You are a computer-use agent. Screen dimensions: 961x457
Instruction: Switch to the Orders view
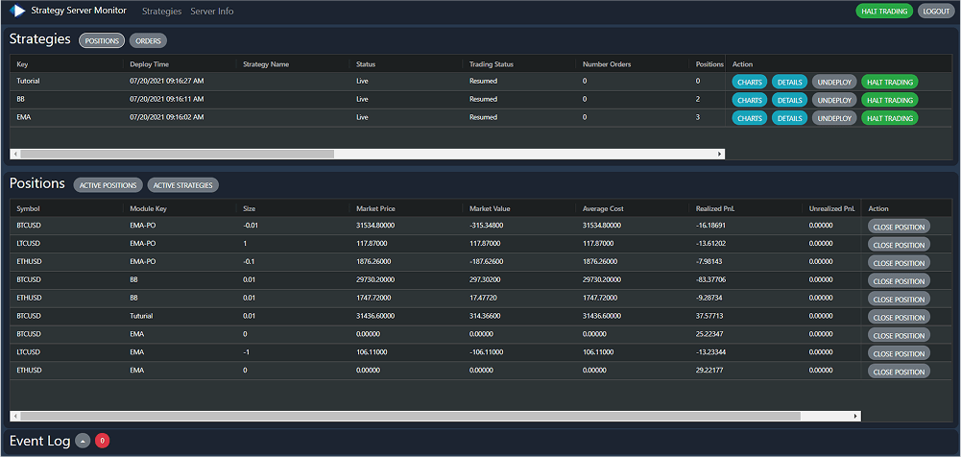tap(148, 41)
